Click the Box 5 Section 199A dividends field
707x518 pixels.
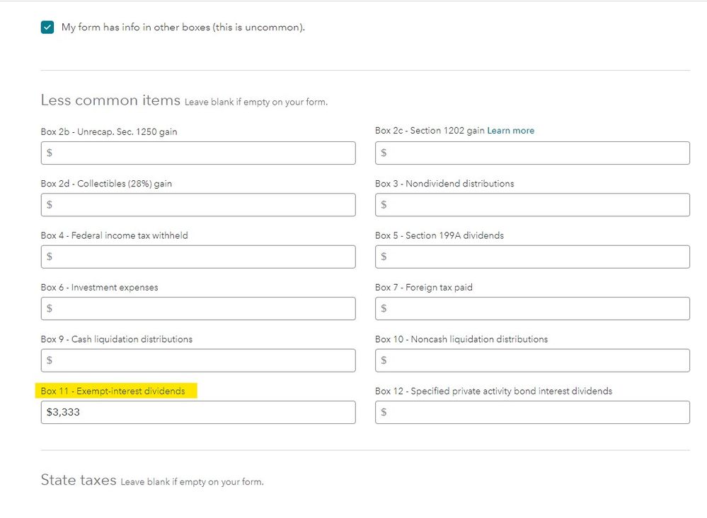click(532, 257)
